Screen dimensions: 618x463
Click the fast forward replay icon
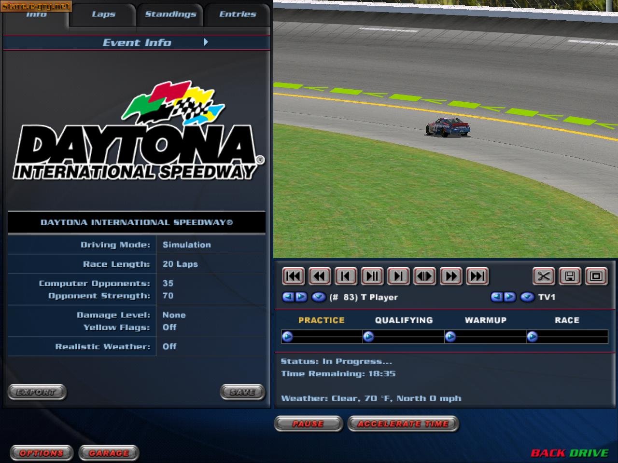tap(450, 276)
